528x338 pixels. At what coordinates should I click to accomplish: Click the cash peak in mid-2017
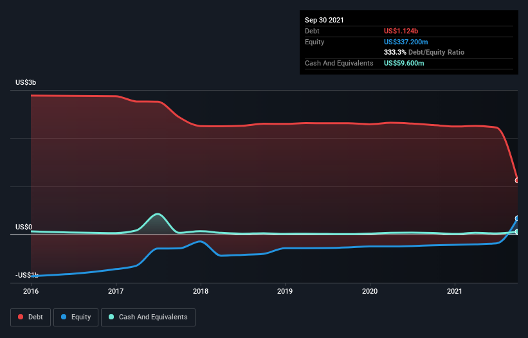point(158,214)
